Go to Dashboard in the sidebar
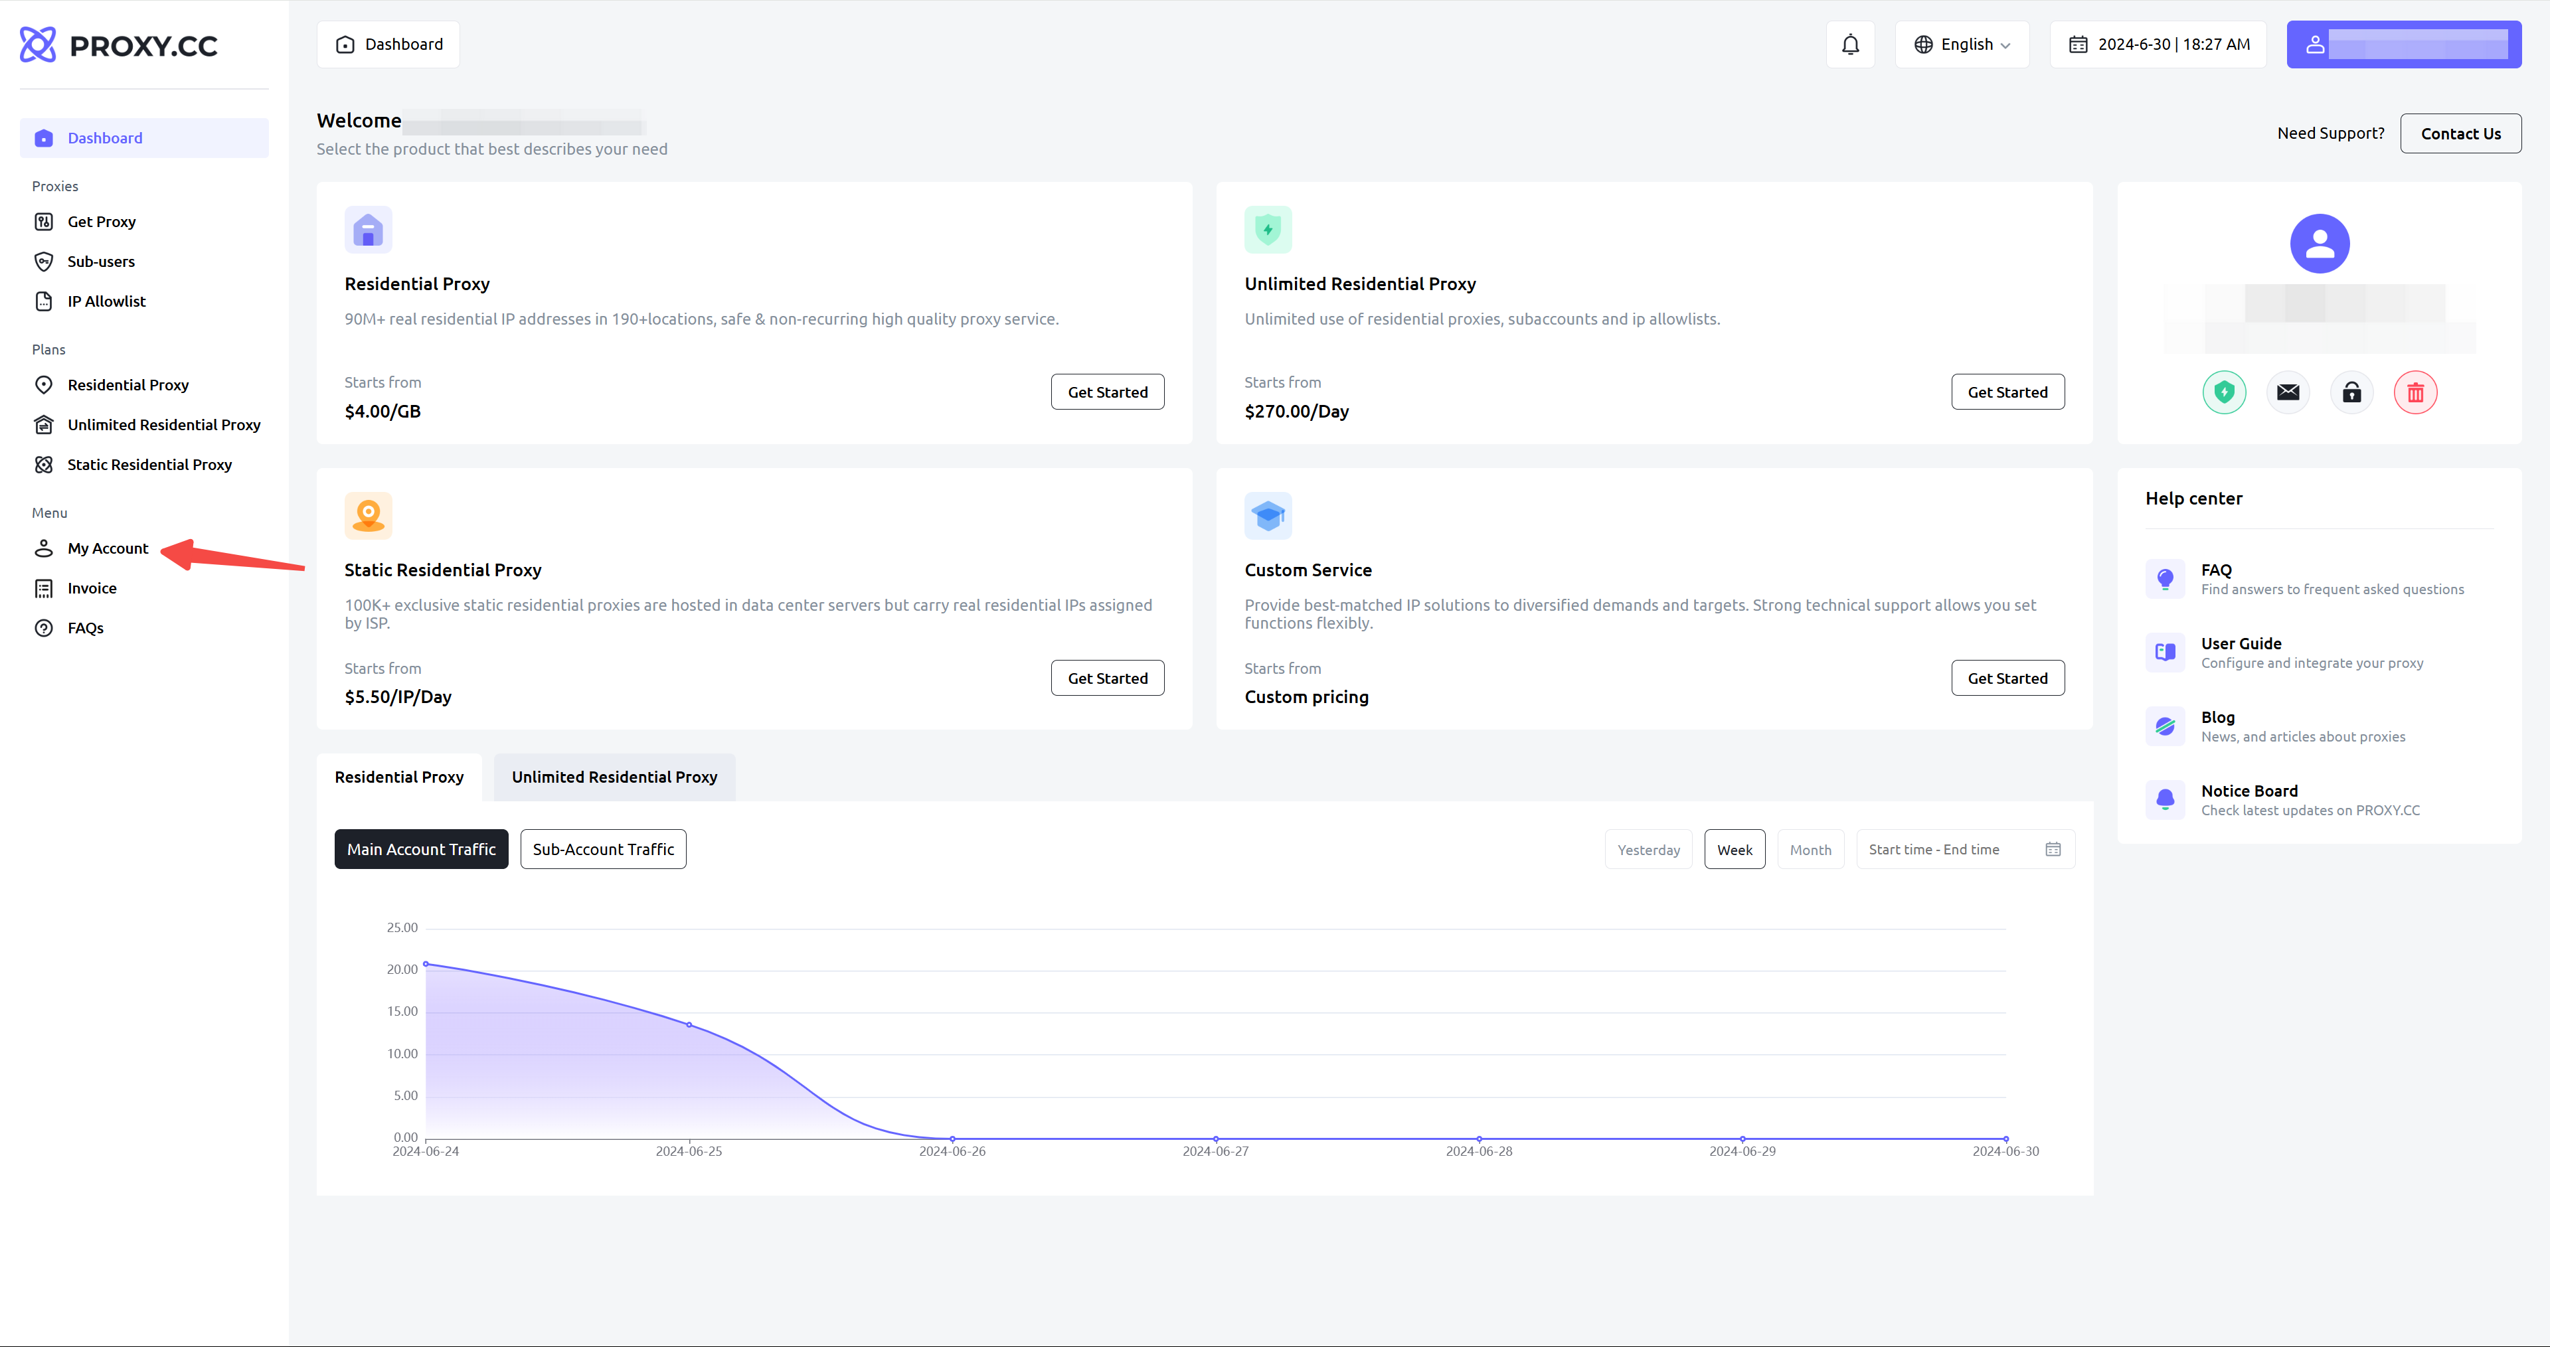This screenshot has width=2550, height=1347. [145, 137]
